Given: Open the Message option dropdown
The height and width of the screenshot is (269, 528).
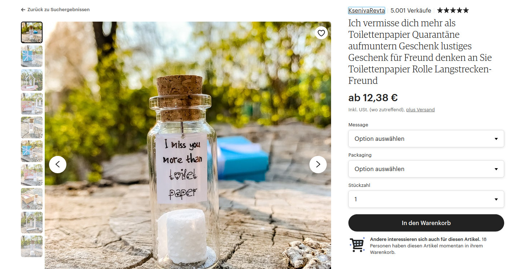Looking at the screenshot, I should [426, 139].
